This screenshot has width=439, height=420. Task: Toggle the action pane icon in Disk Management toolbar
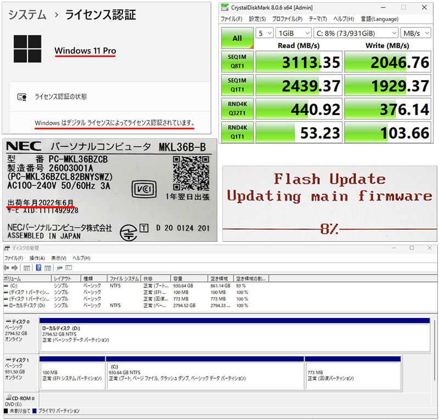48,268
